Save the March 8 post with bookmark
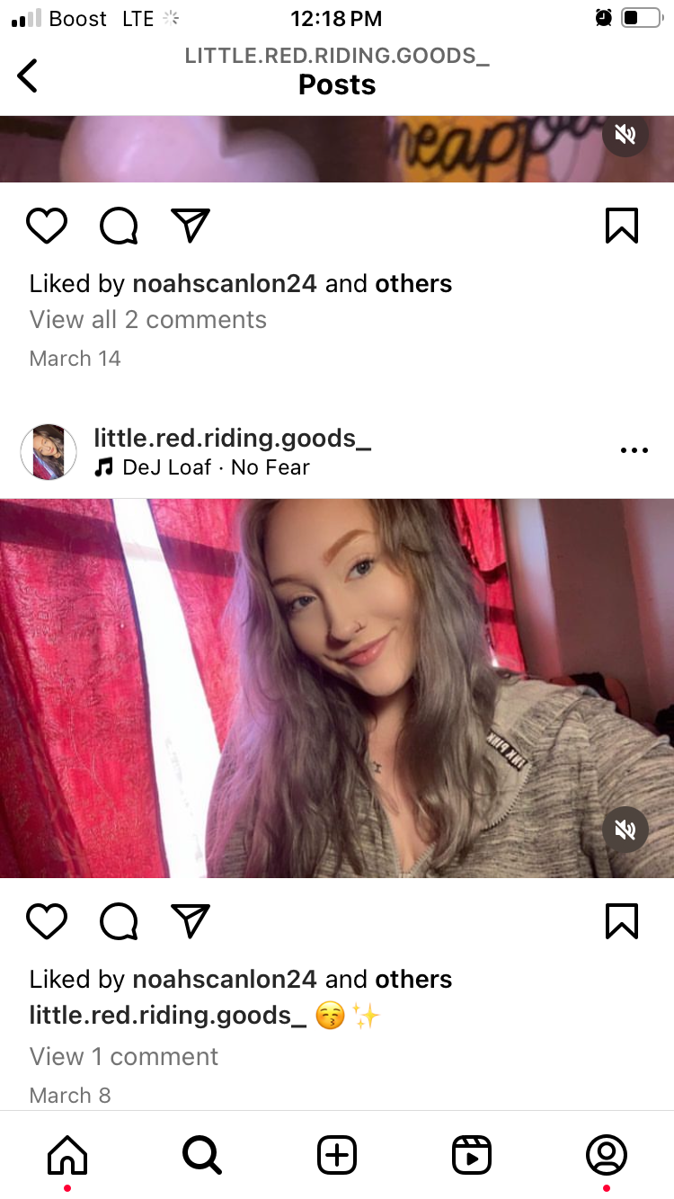The width and height of the screenshot is (674, 1199). [x=622, y=921]
